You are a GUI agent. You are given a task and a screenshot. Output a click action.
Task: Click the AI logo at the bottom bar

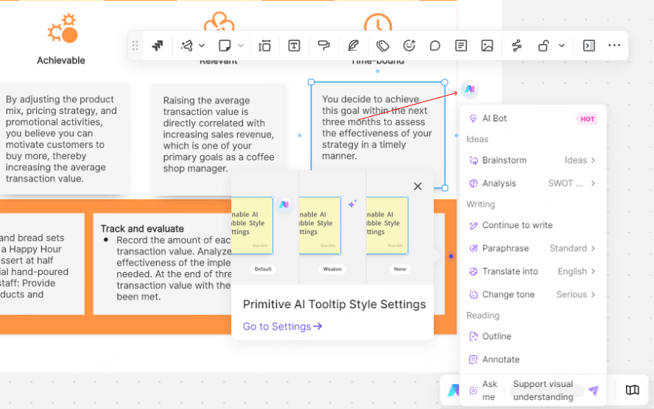coord(453,391)
